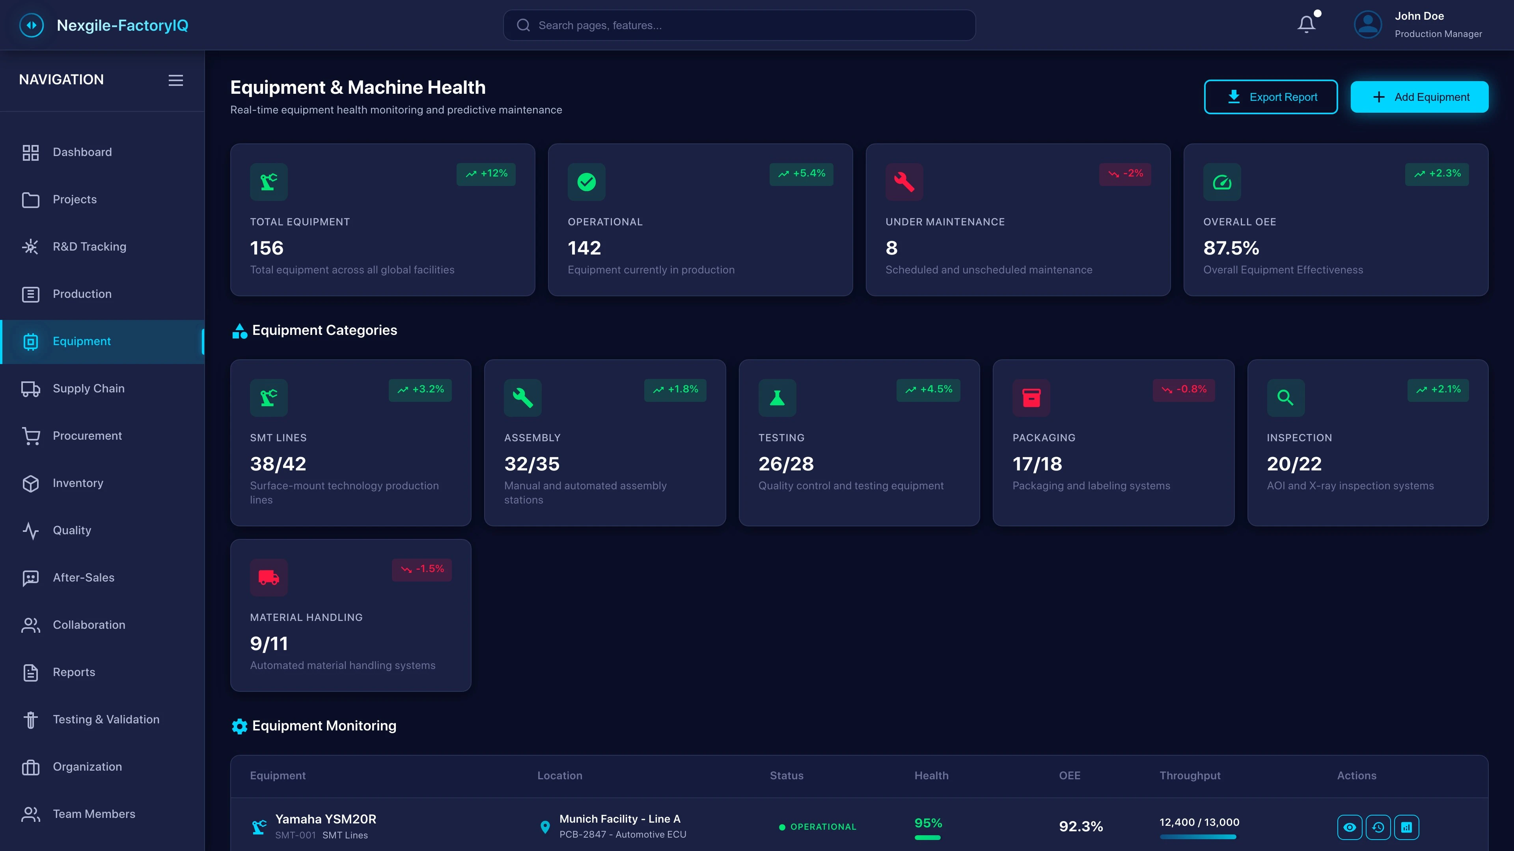Screen dimensions: 1514x851
Task: Click the Supply Chain truck icon
Action: point(30,388)
